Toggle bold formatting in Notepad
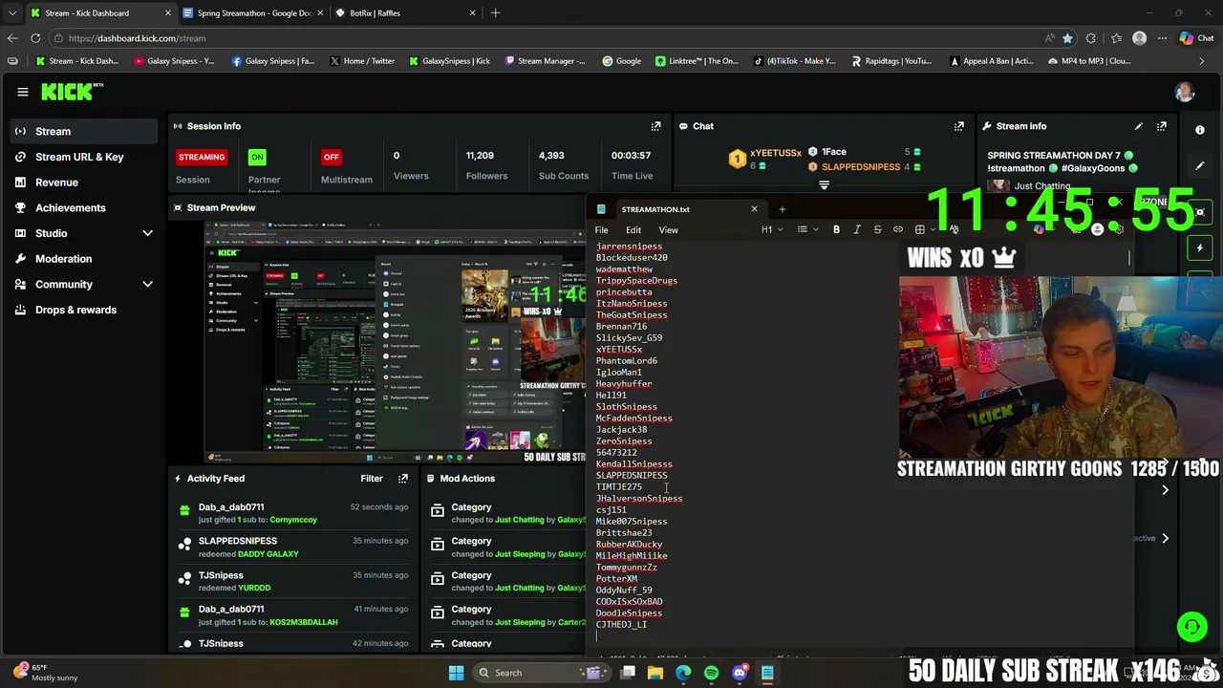 (x=836, y=230)
